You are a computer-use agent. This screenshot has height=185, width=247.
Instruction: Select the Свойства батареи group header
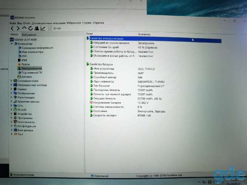click(x=100, y=64)
